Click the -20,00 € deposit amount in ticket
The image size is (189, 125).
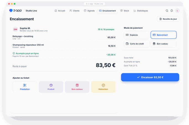pyautogui.click(x=111, y=55)
